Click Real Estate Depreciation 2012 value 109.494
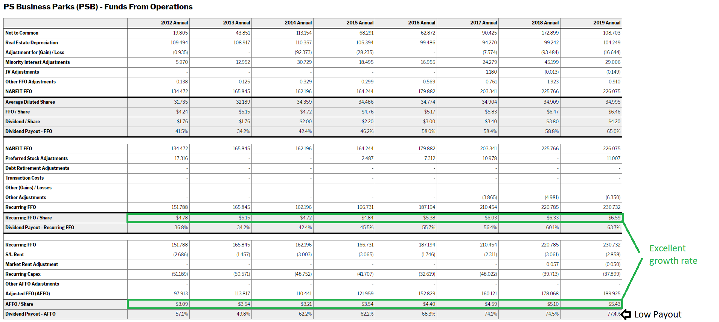The height and width of the screenshot is (322, 719). 179,43
